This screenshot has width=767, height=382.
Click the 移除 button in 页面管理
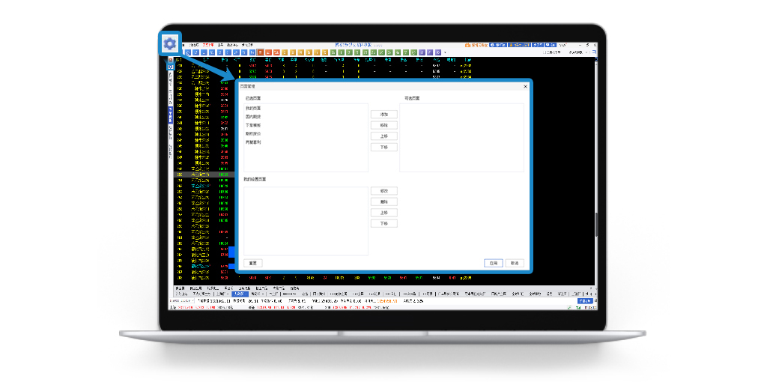coord(383,125)
